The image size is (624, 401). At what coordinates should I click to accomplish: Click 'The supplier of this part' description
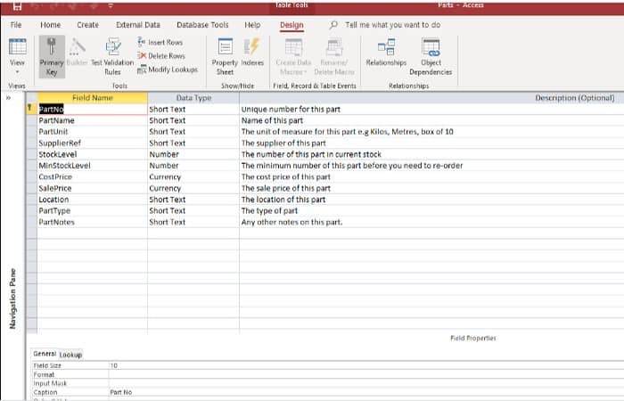pyautogui.click(x=283, y=143)
